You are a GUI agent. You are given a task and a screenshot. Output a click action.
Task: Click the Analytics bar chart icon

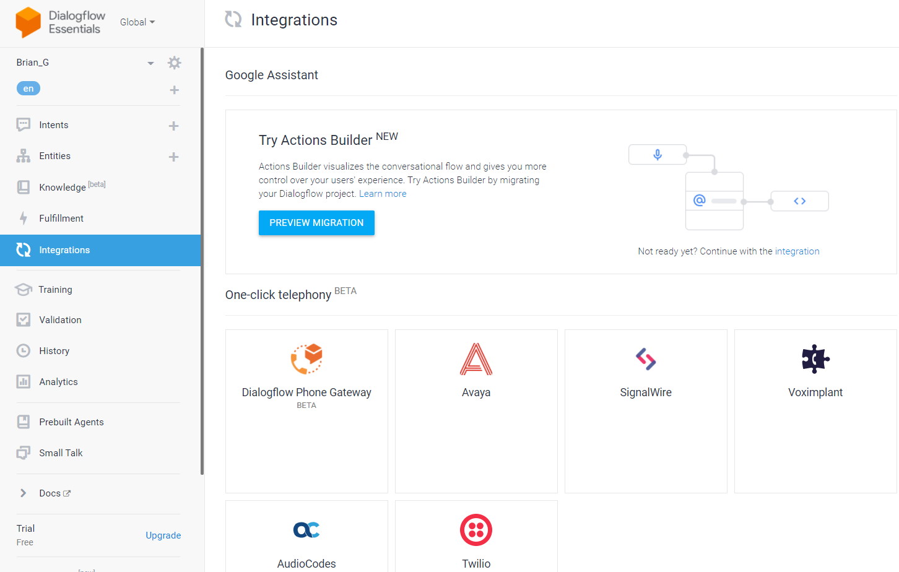[24, 382]
